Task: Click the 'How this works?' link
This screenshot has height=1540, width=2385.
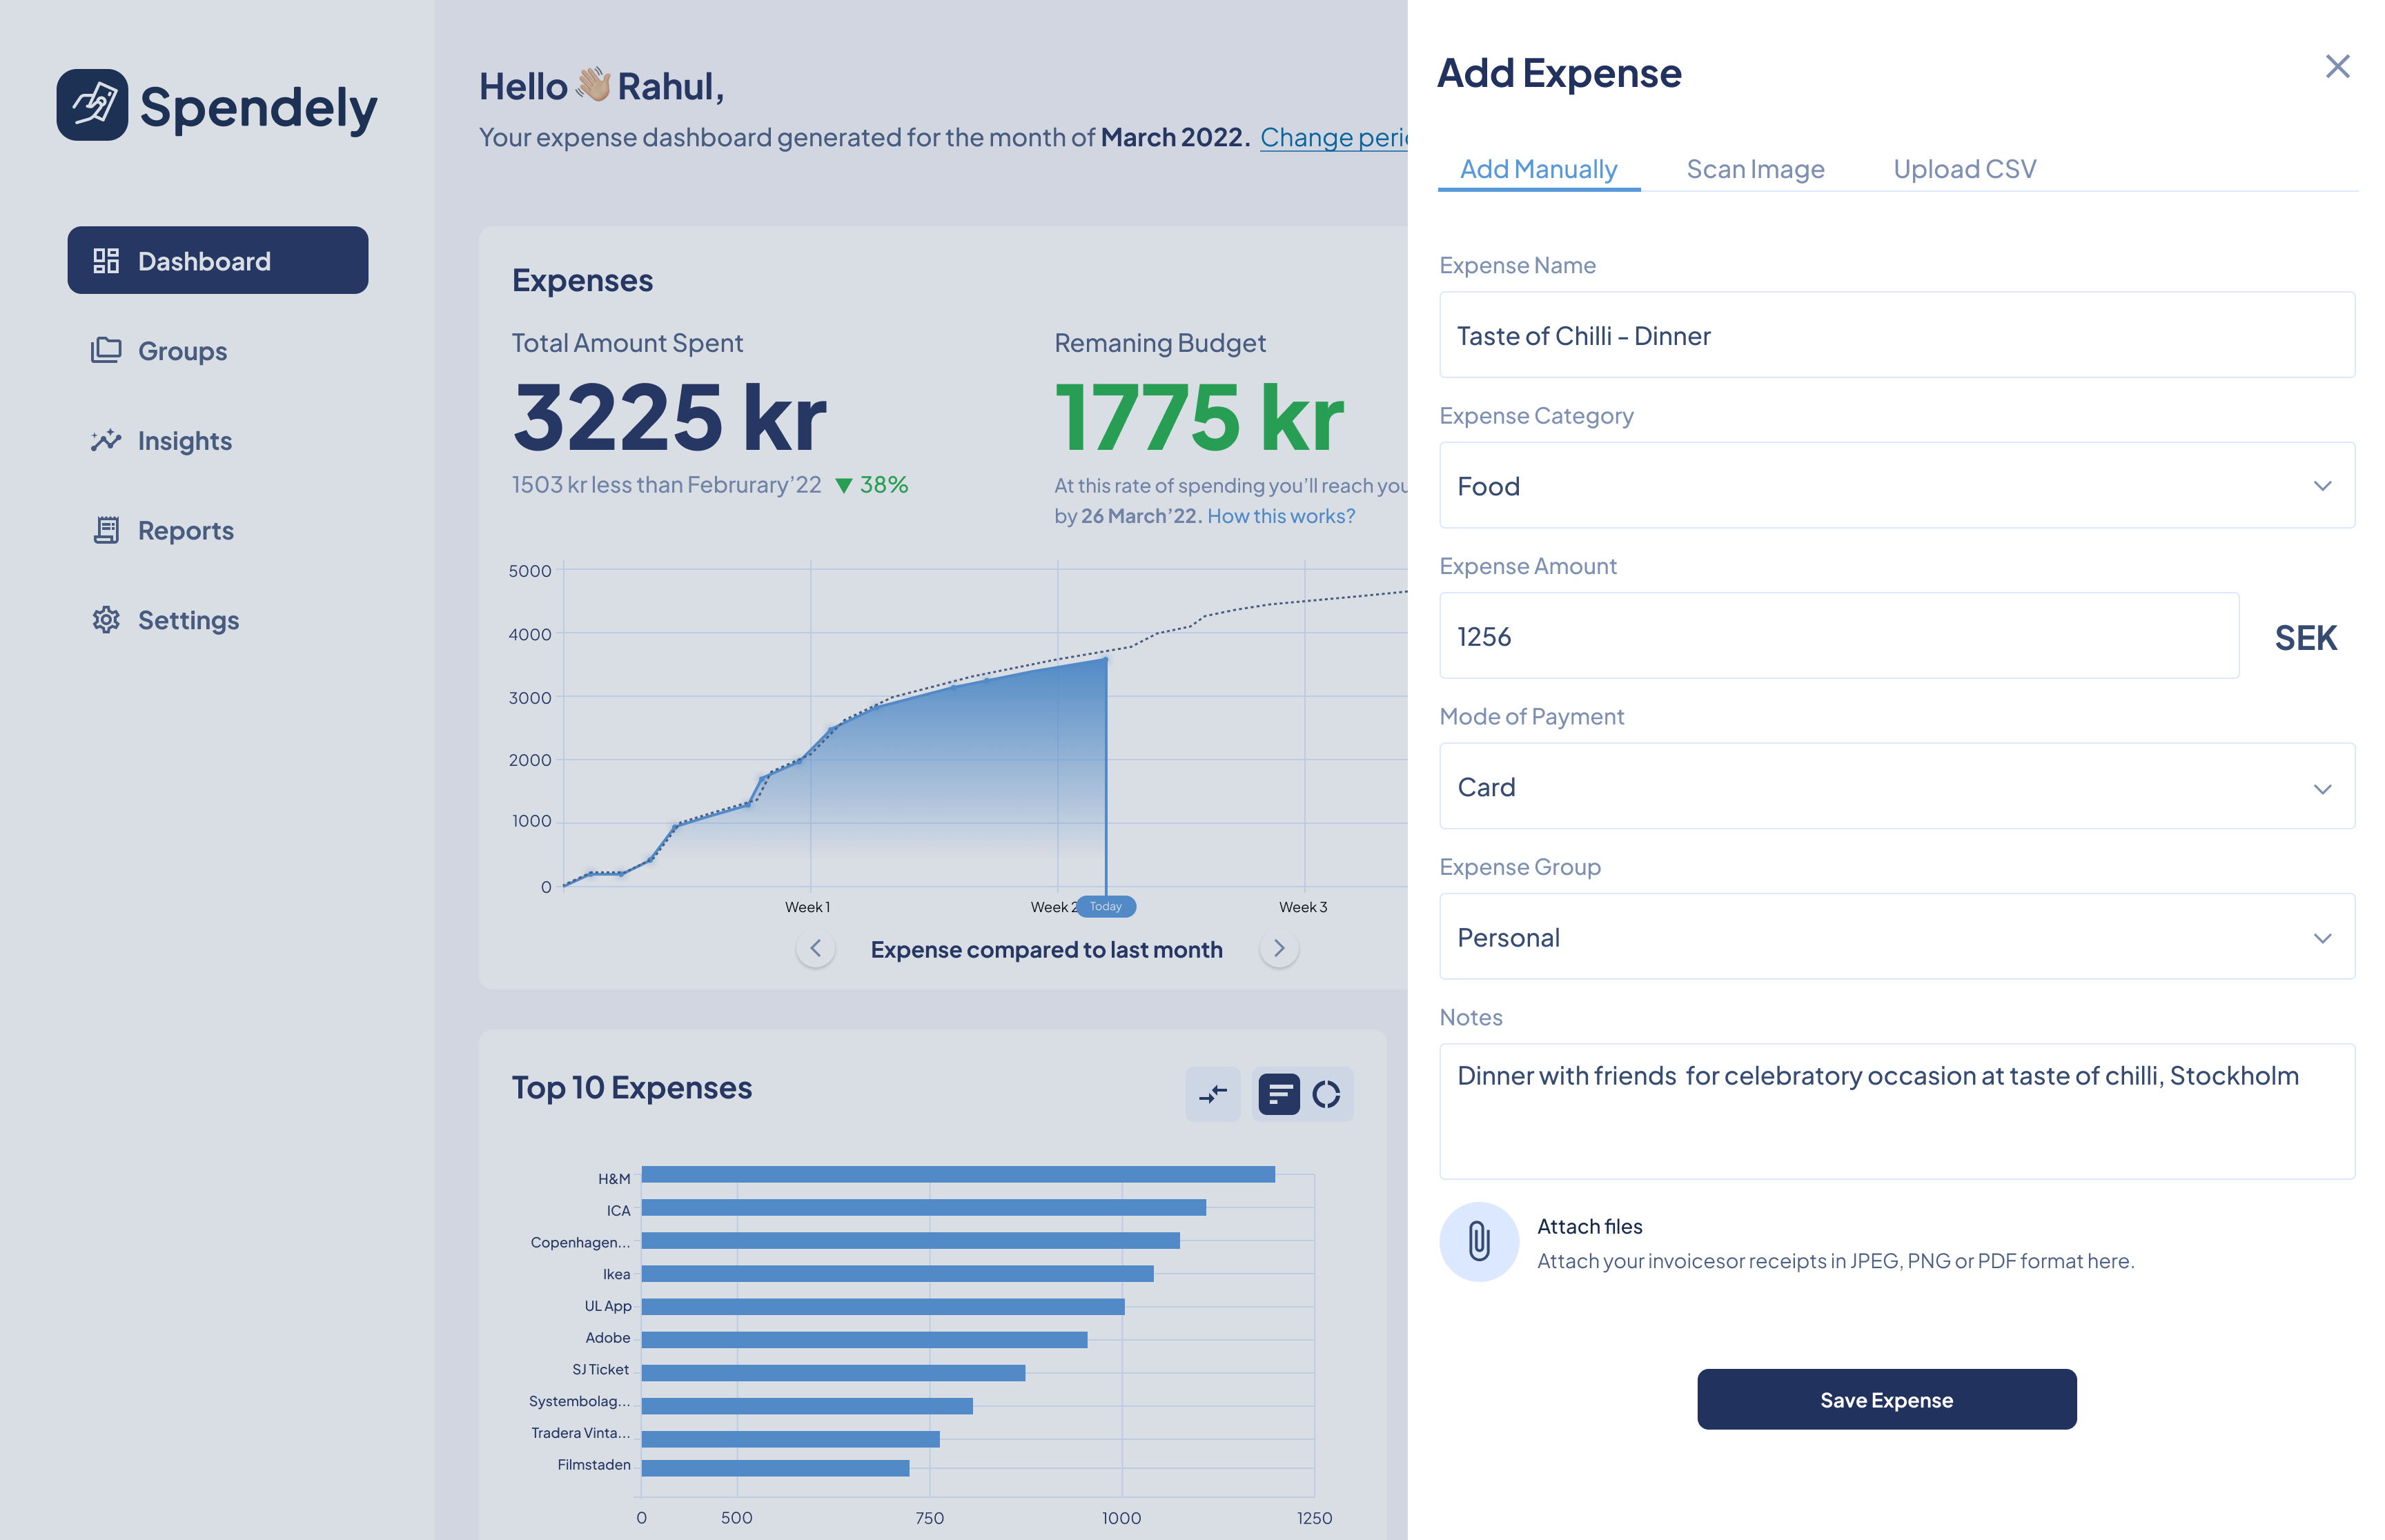Action: [x=1281, y=516]
